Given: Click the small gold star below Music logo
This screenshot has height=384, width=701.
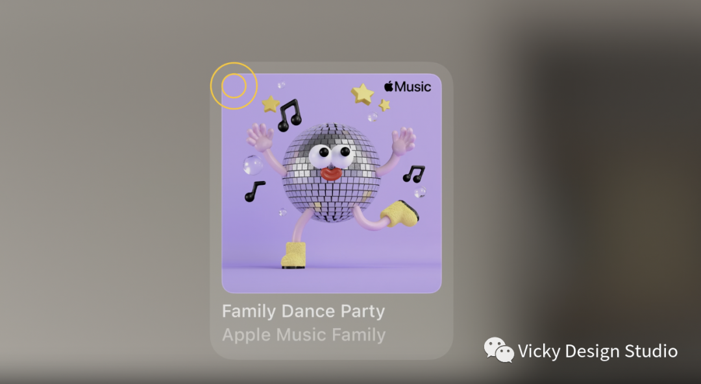Looking at the screenshot, I should pyautogui.click(x=384, y=106).
